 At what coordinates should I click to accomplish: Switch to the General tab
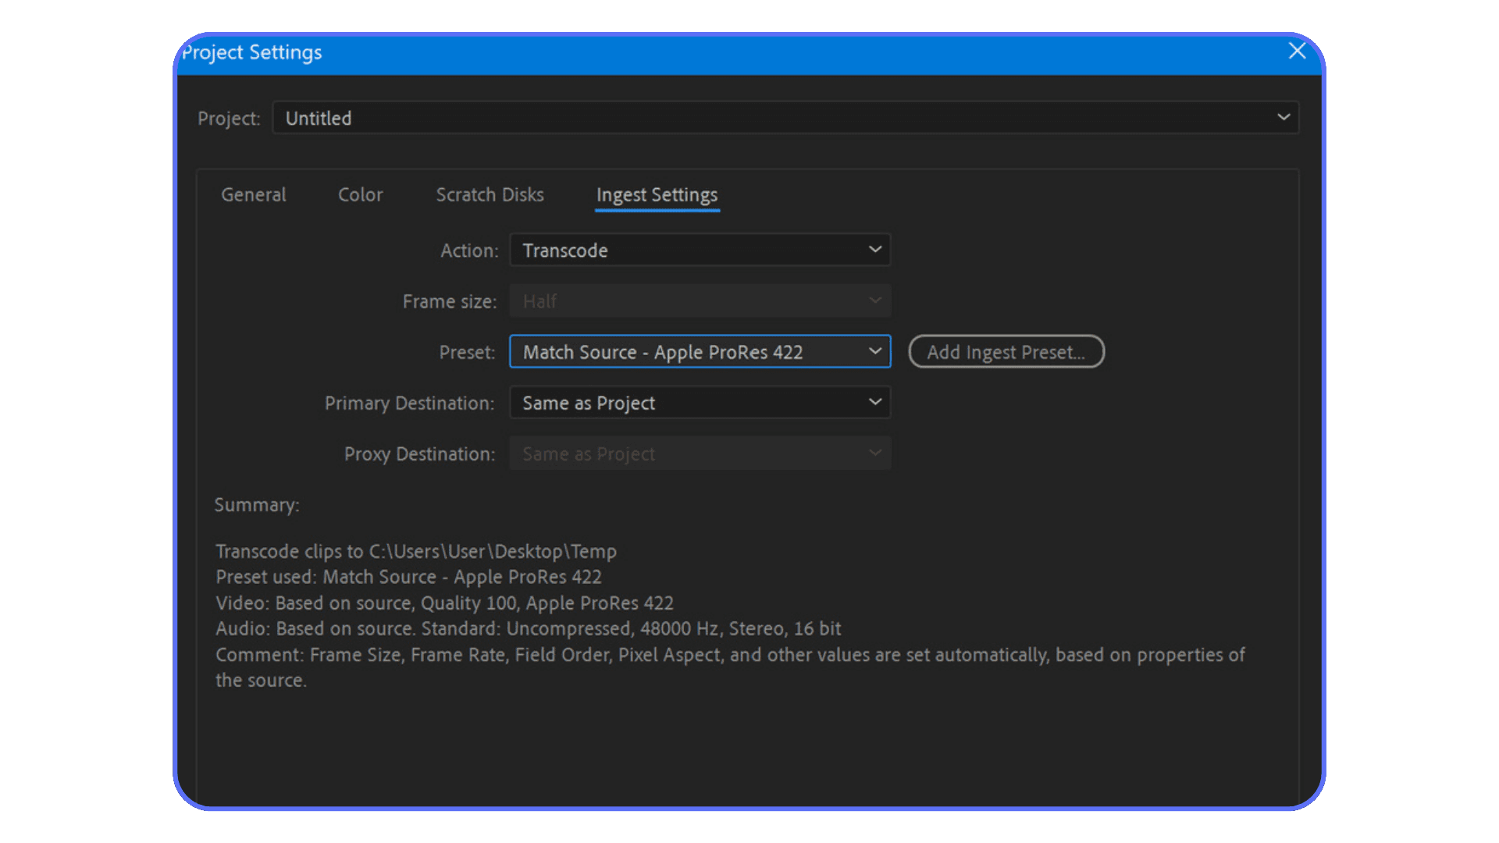tap(253, 194)
